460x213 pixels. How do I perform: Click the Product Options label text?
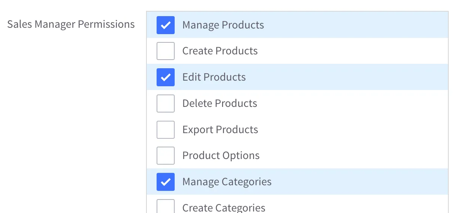[x=221, y=156]
